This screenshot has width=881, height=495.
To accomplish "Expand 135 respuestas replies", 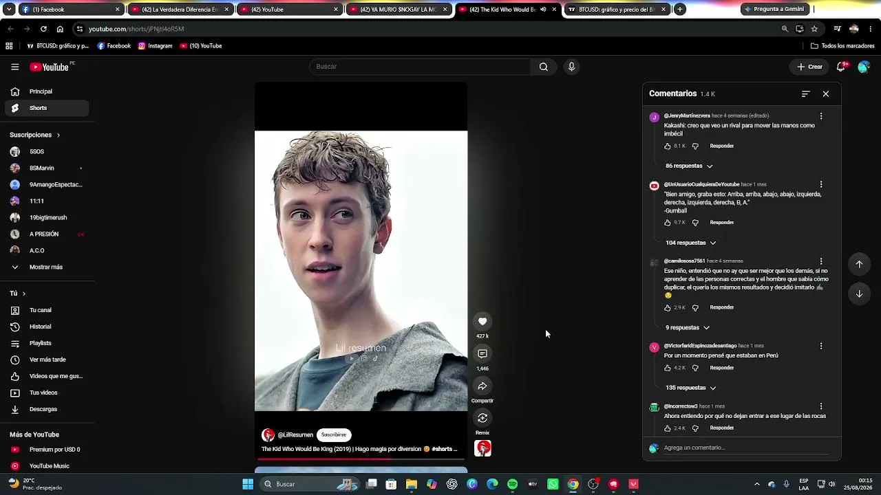I will (x=690, y=388).
